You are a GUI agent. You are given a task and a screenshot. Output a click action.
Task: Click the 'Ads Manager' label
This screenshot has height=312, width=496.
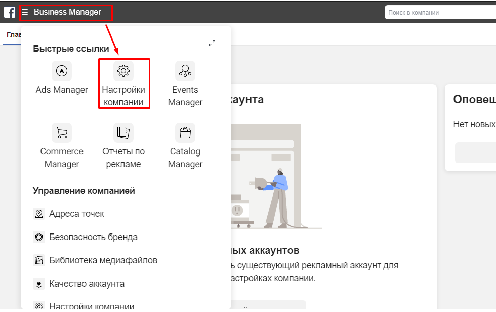click(x=62, y=90)
